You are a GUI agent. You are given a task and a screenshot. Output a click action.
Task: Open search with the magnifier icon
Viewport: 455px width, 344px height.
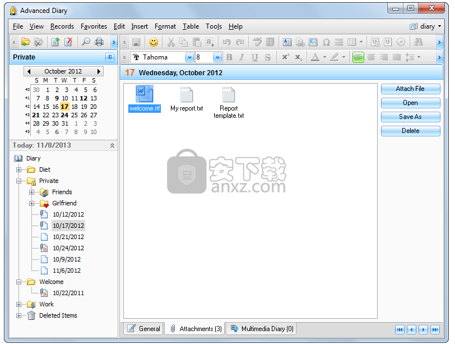[x=86, y=42]
